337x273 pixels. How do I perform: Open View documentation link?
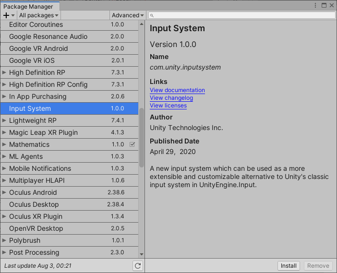[177, 90]
